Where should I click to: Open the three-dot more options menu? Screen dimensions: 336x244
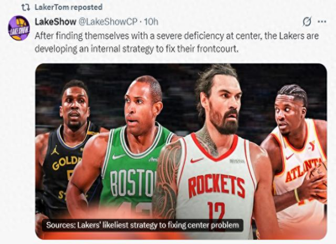click(322, 22)
